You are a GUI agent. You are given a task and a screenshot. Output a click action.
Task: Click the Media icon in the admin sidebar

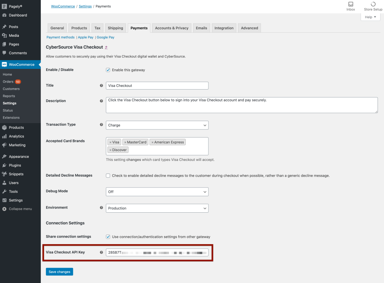click(x=4, y=35)
